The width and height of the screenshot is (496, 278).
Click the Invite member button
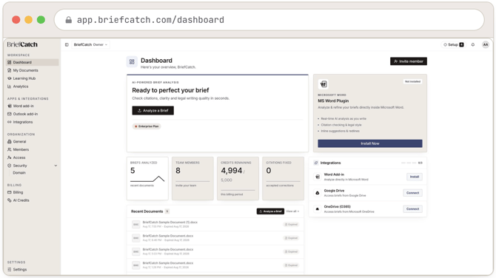pos(409,61)
